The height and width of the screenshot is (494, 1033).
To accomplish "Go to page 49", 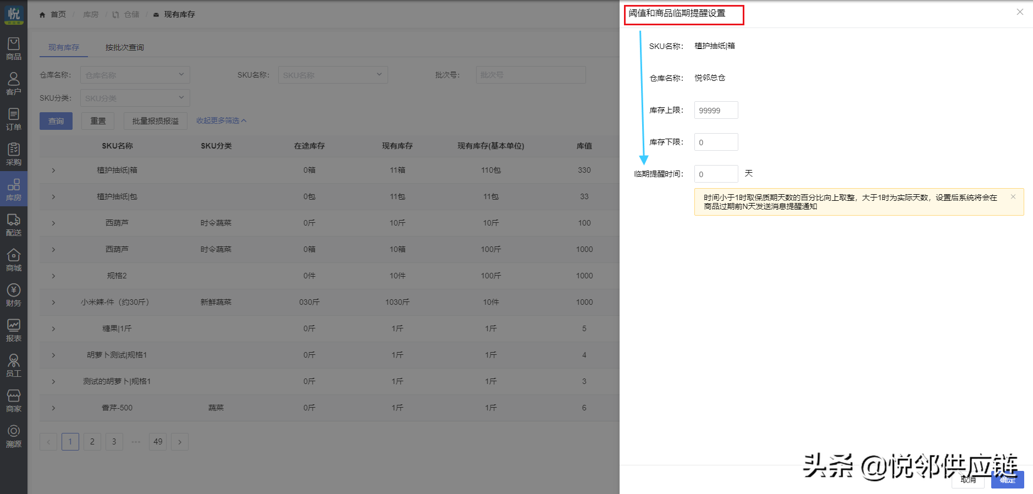I will (x=158, y=442).
